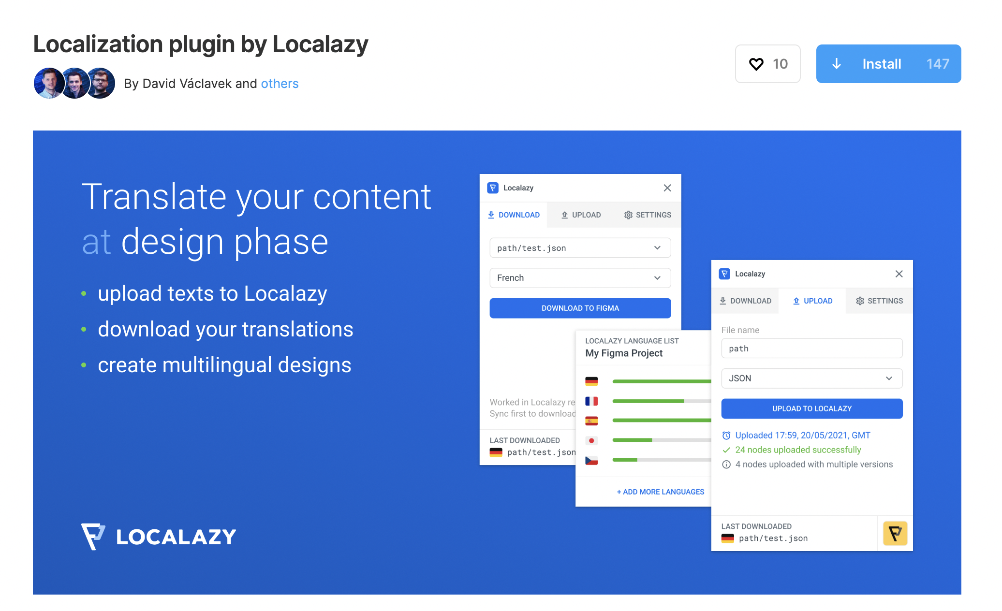Click '24 nodes uploaded successfully' text
This screenshot has width=1002, height=611.
pos(798,450)
